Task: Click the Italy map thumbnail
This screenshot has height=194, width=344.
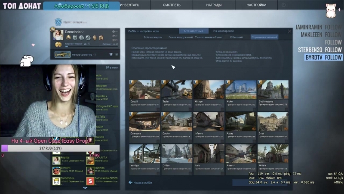Action: coord(209,153)
